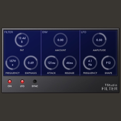
Task: Toggle the ON power LED button
Action: 10,81
